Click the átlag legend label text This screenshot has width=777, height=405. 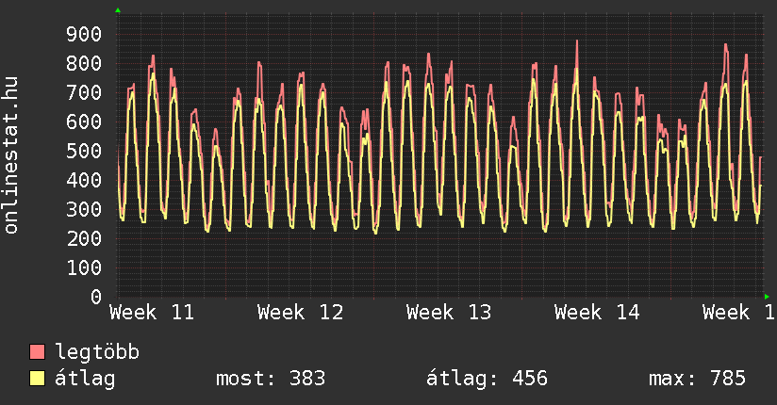pyautogui.click(x=85, y=379)
